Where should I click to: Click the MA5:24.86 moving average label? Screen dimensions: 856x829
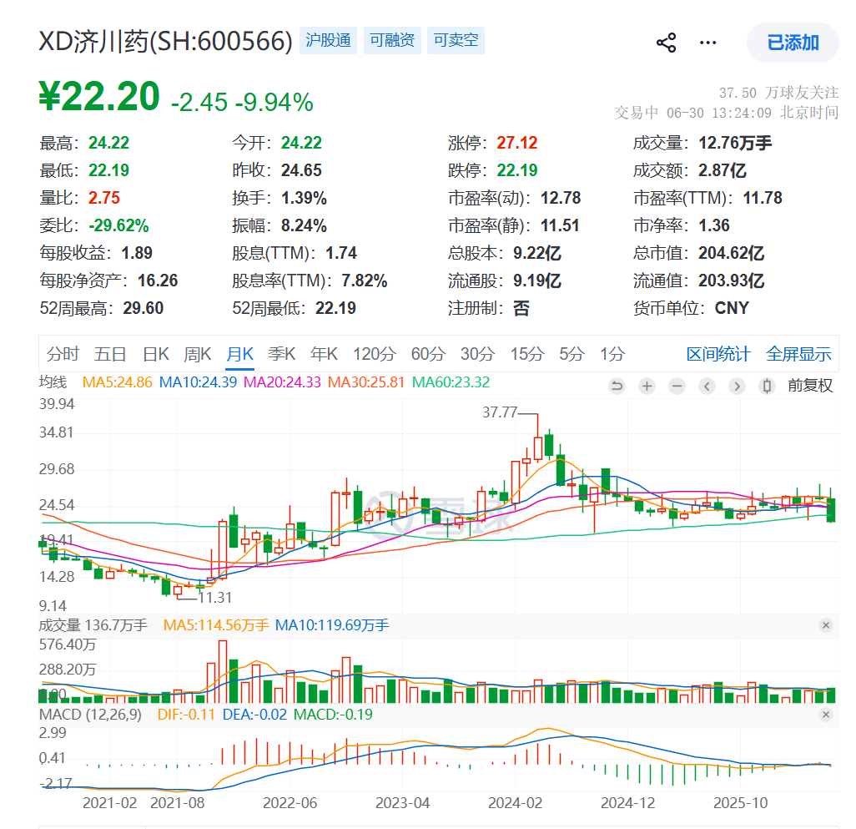click(x=118, y=382)
